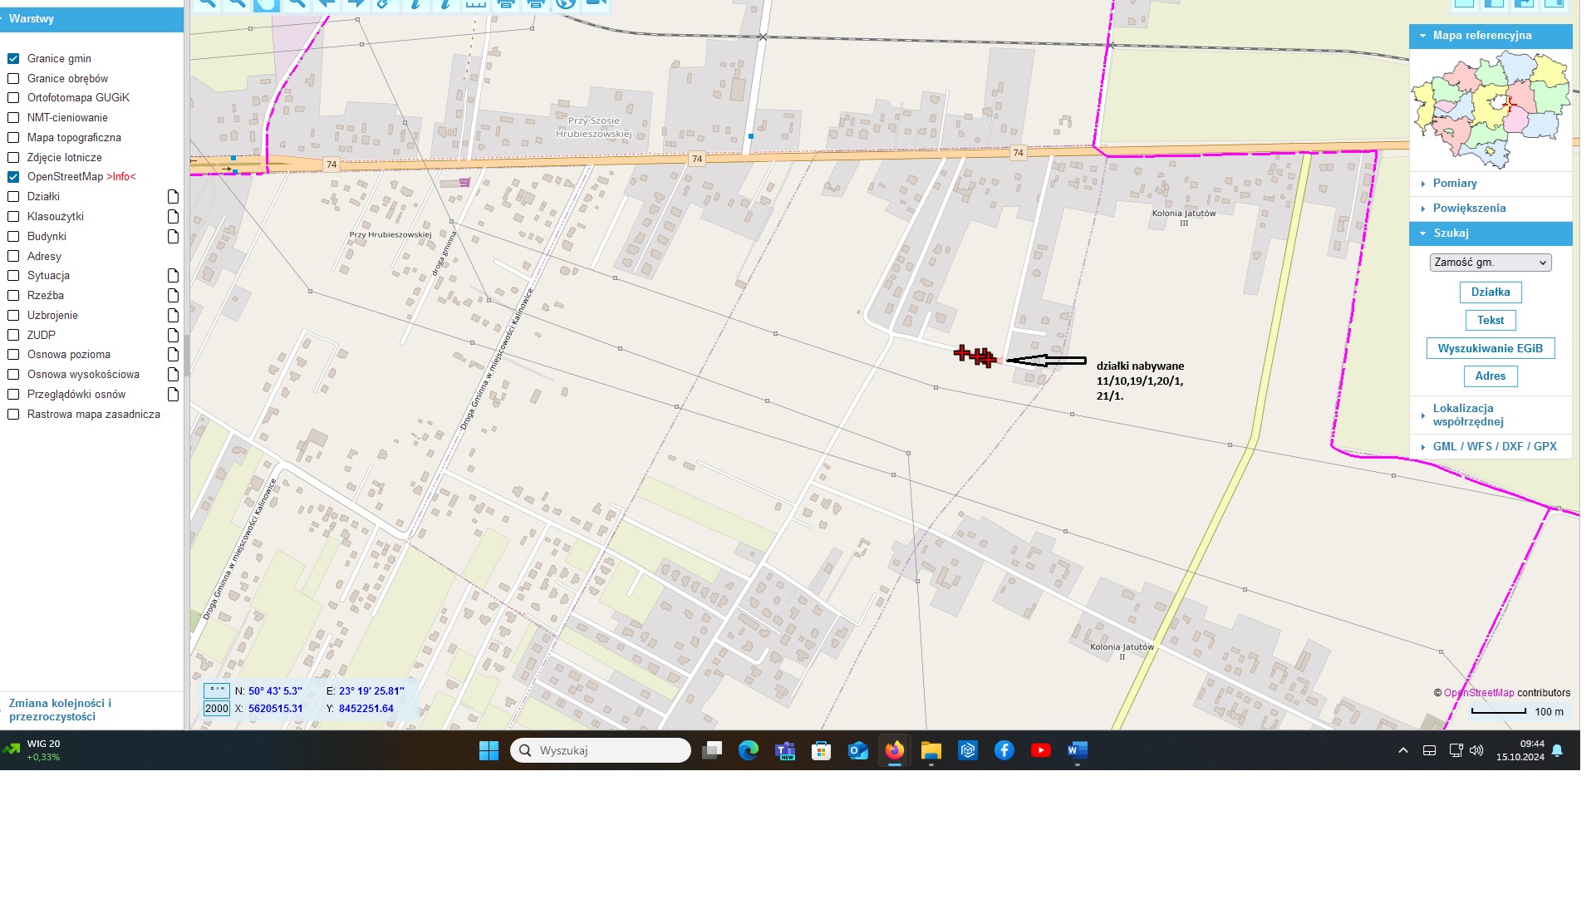Open Firefox from the taskbar
Viewport: 1596px width, 899px height.
pyautogui.click(x=894, y=751)
